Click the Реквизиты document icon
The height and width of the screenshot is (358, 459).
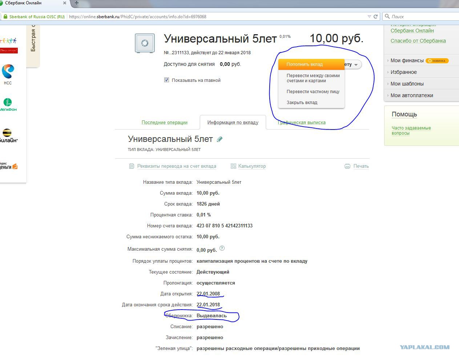pos(132,166)
